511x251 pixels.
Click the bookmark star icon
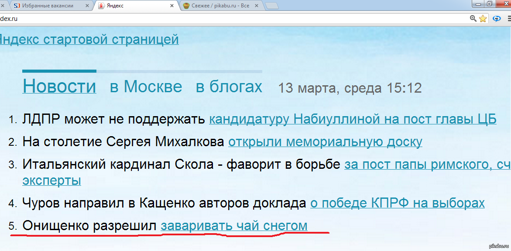[483, 19]
